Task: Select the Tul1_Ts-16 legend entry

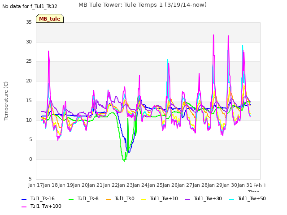Action: 38,198
